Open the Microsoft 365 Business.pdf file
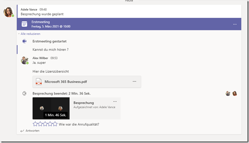The height and width of the screenshot is (143, 249). (66, 81)
